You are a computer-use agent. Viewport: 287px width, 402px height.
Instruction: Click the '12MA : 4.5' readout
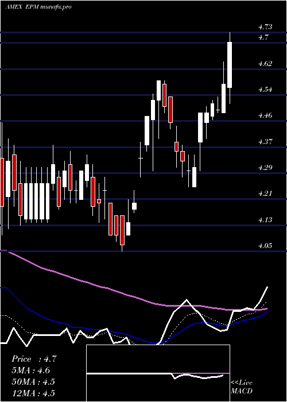(33, 393)
